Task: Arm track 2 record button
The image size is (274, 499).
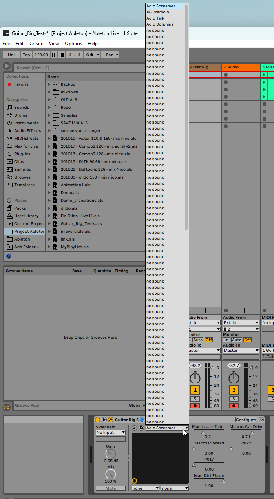Action: click(x=234, y=406)
